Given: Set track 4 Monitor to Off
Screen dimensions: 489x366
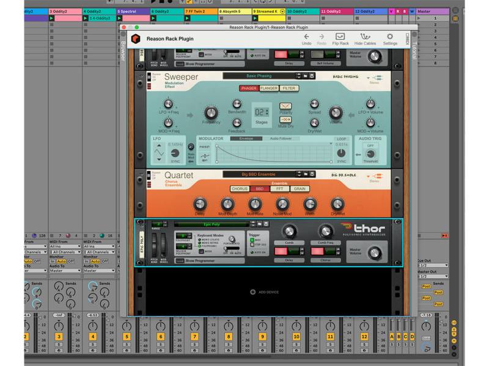Looking at the screenshot, I should point(105,262).
